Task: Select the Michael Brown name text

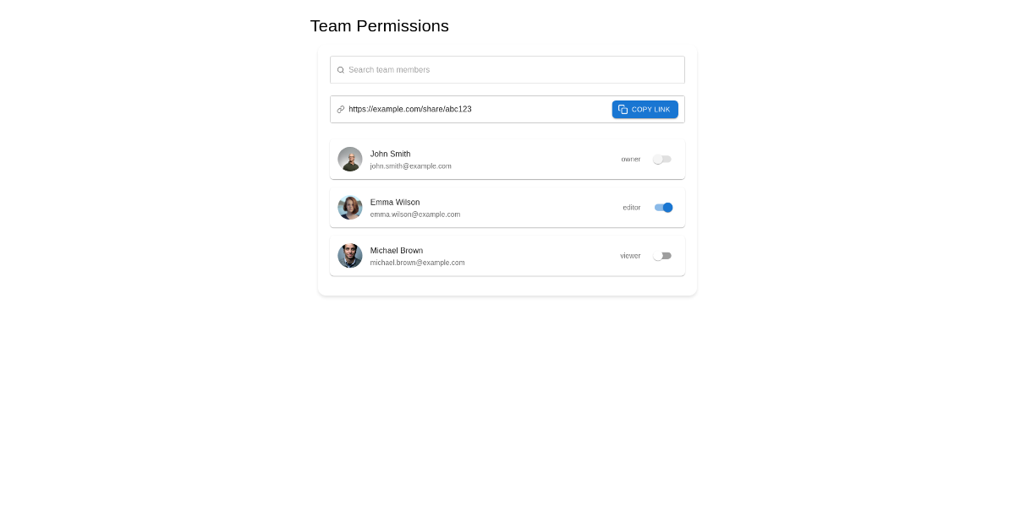Action: coord(397,251)
